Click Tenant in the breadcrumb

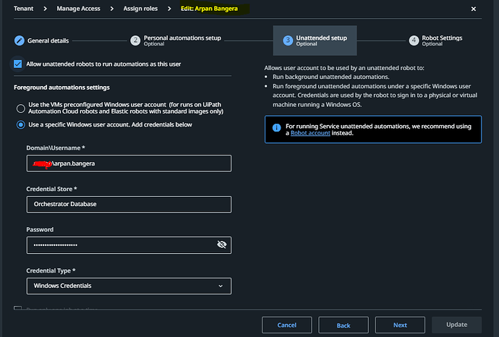click(x=24, y=9)
